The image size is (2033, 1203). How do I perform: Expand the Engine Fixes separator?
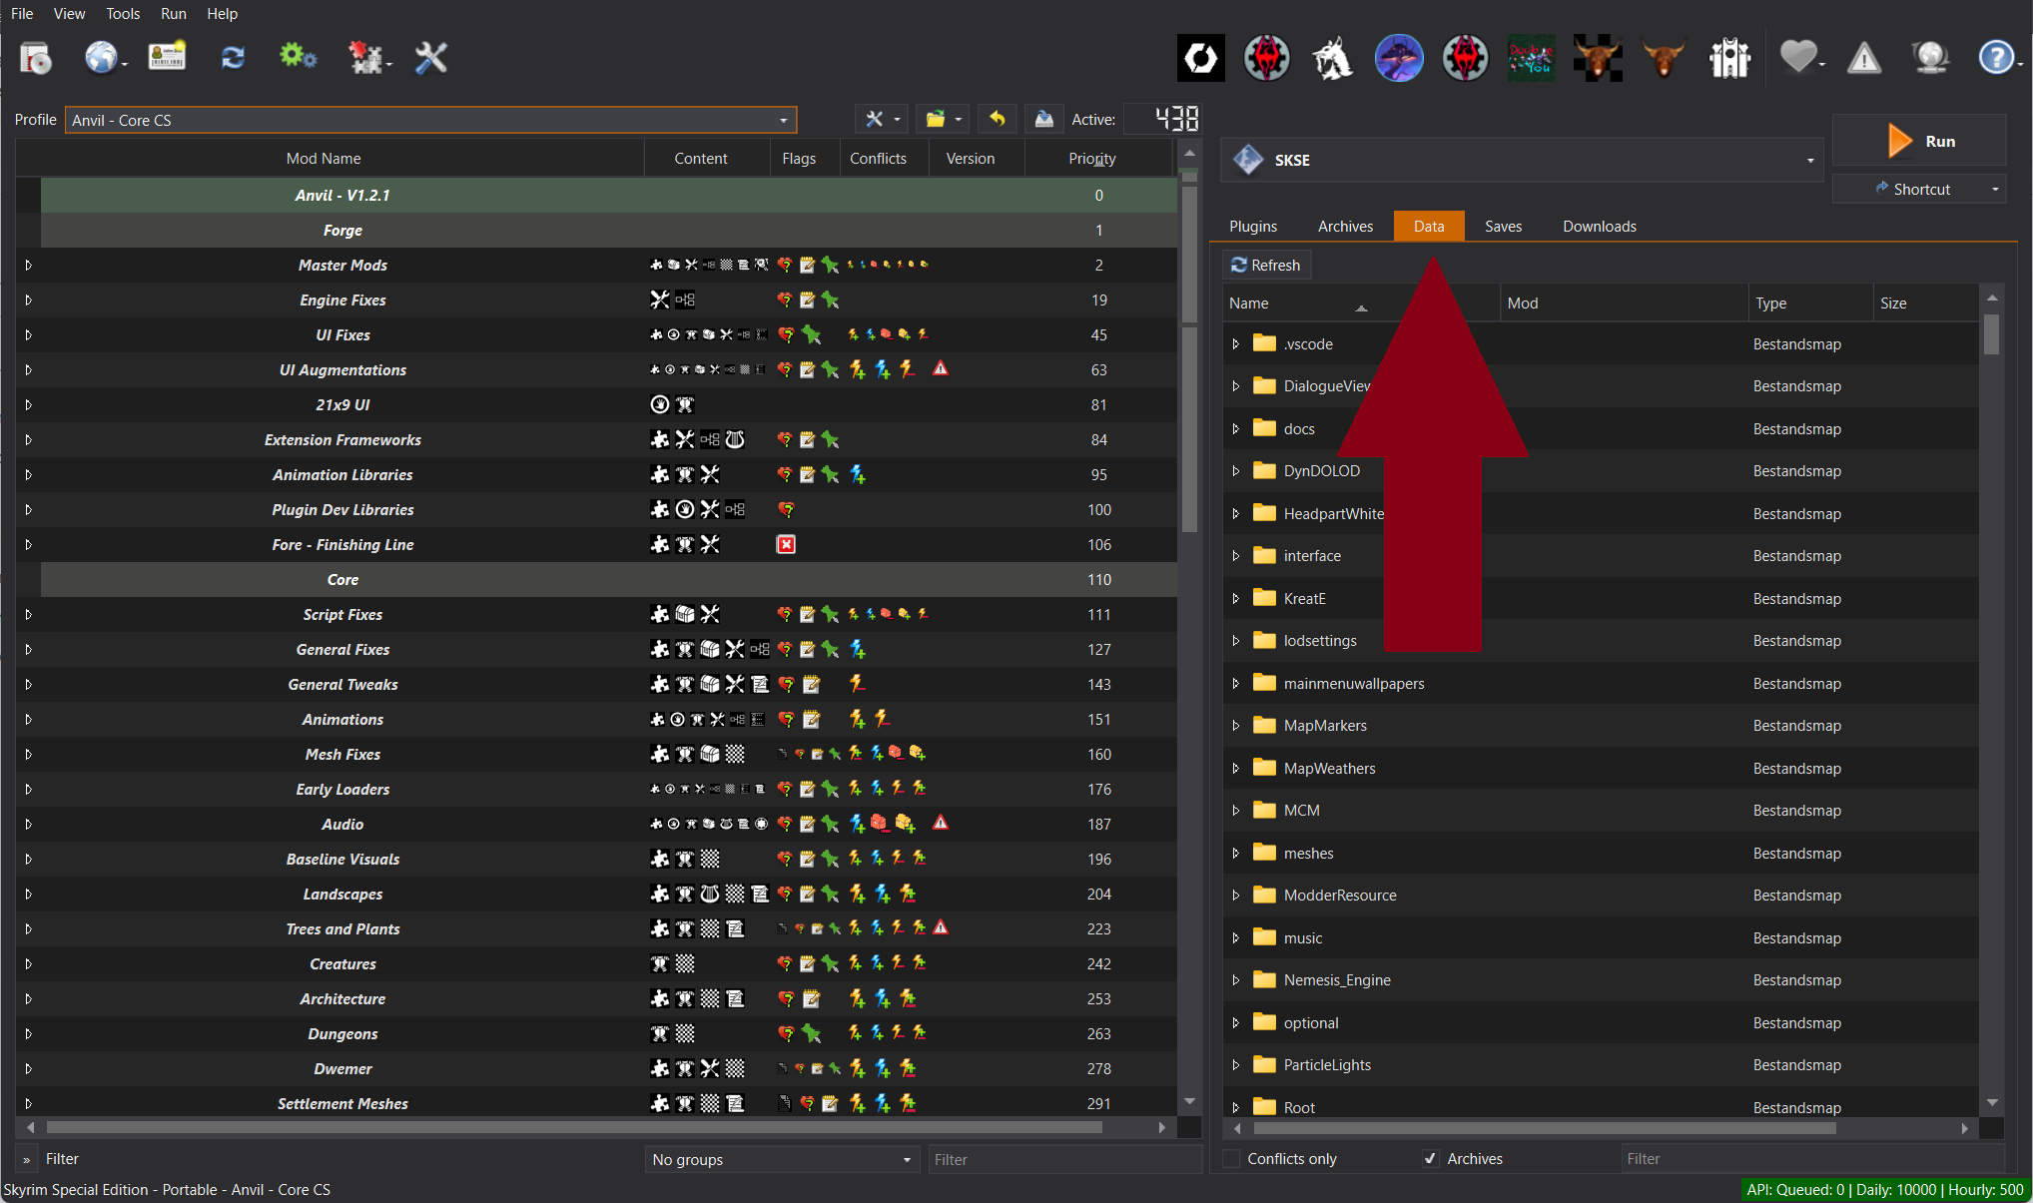tap(28, 300)
